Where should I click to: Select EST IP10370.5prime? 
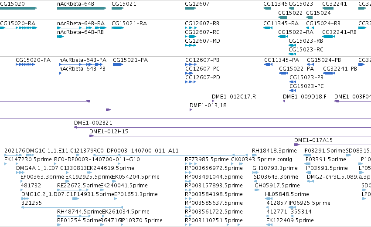pyautogui.click(x=142, y=220)
